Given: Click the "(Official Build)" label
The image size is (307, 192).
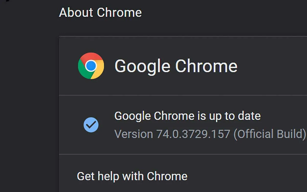Looking at the screenshot, I should [x=270, y=134].
